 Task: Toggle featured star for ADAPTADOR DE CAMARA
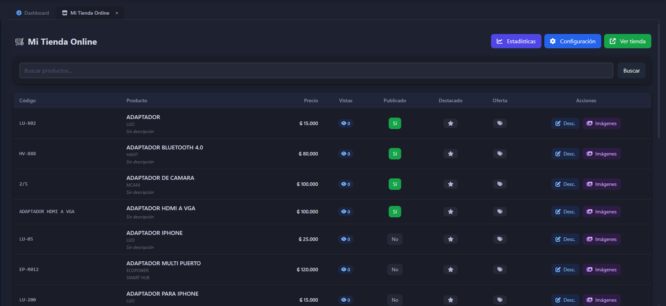pos(451,184)
